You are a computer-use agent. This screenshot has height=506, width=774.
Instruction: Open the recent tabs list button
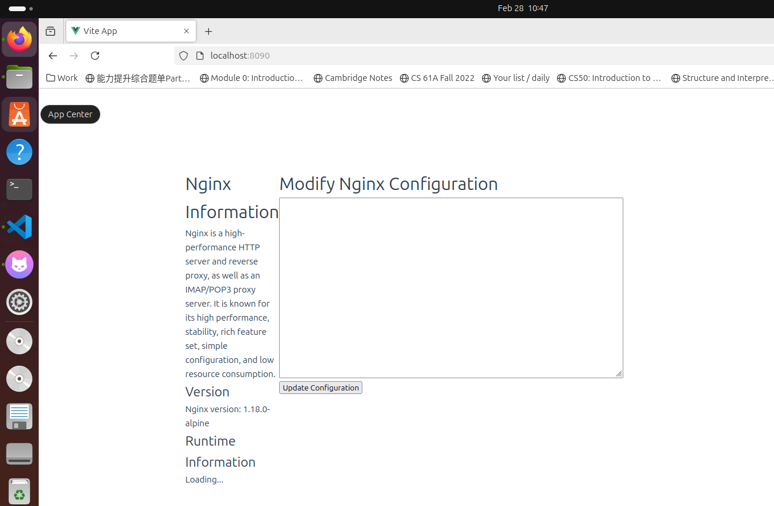[x=50, y=32]
